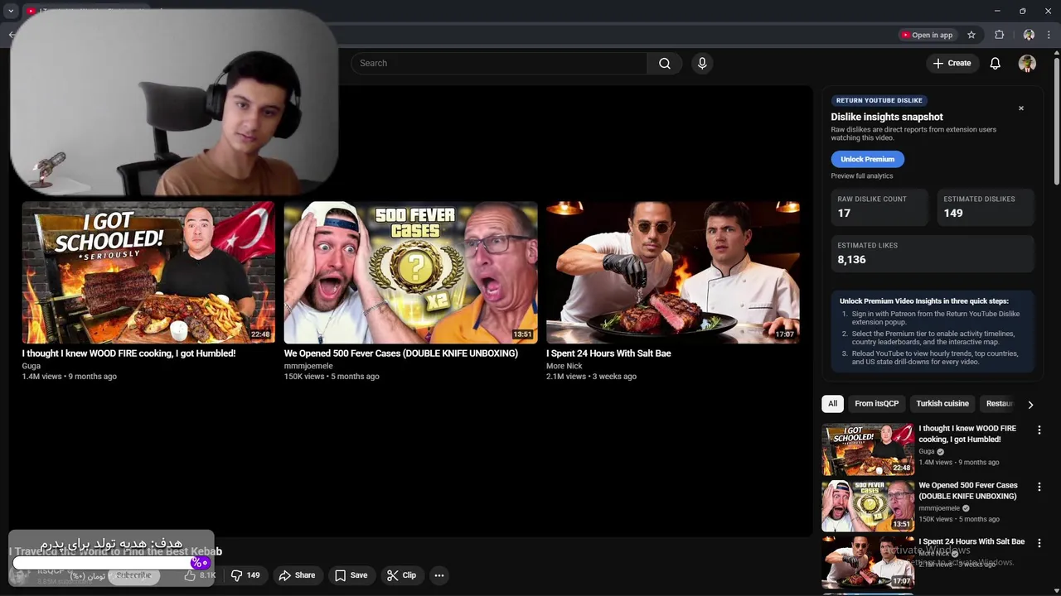Click the Clip scissors button
The height and width of the screenshot is (596, 1061).
tap(401, 575)
